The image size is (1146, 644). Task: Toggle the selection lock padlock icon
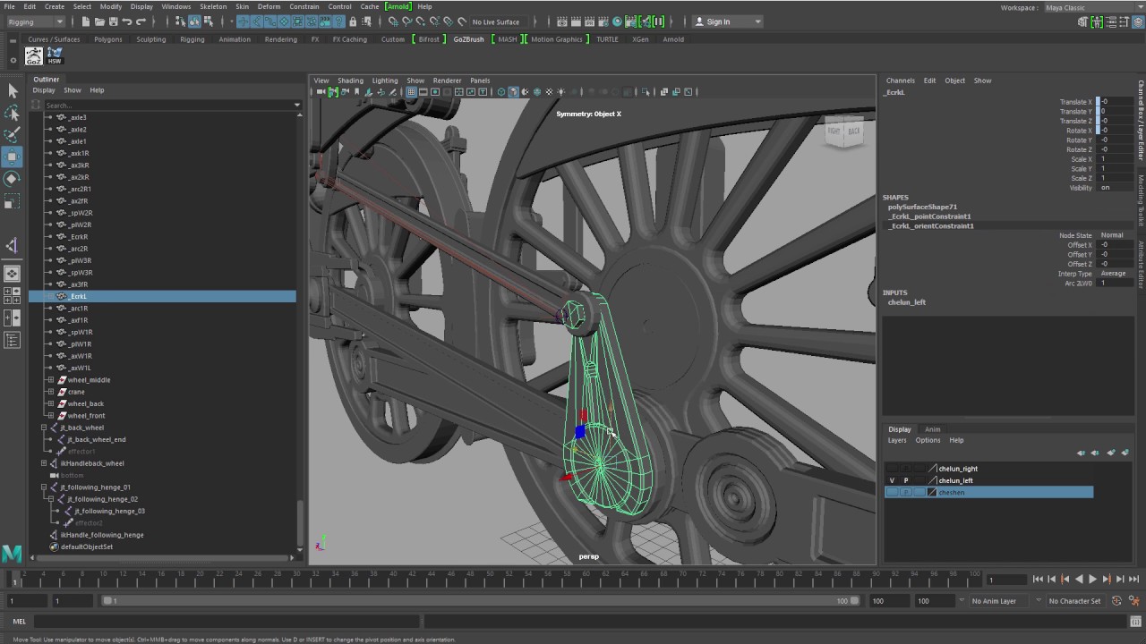pos(353,21)
